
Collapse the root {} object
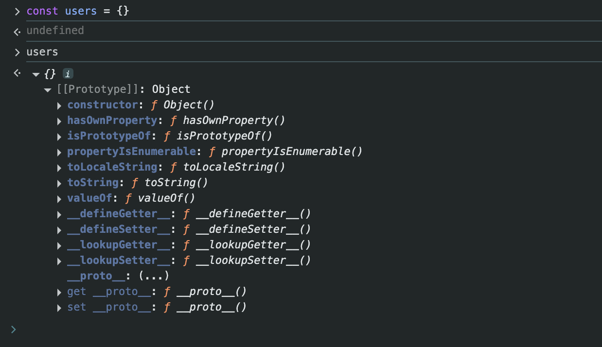35,74
